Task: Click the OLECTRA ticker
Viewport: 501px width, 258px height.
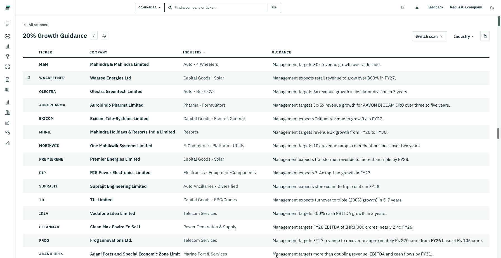Action: click(48, 92)
